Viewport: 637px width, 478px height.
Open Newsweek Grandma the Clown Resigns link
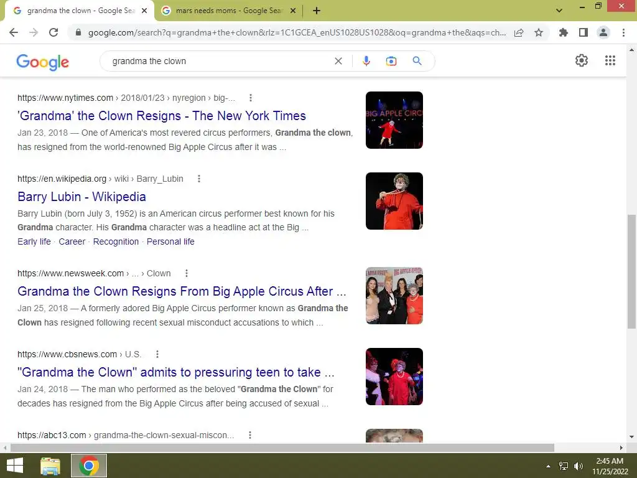(x=182, y=291)
